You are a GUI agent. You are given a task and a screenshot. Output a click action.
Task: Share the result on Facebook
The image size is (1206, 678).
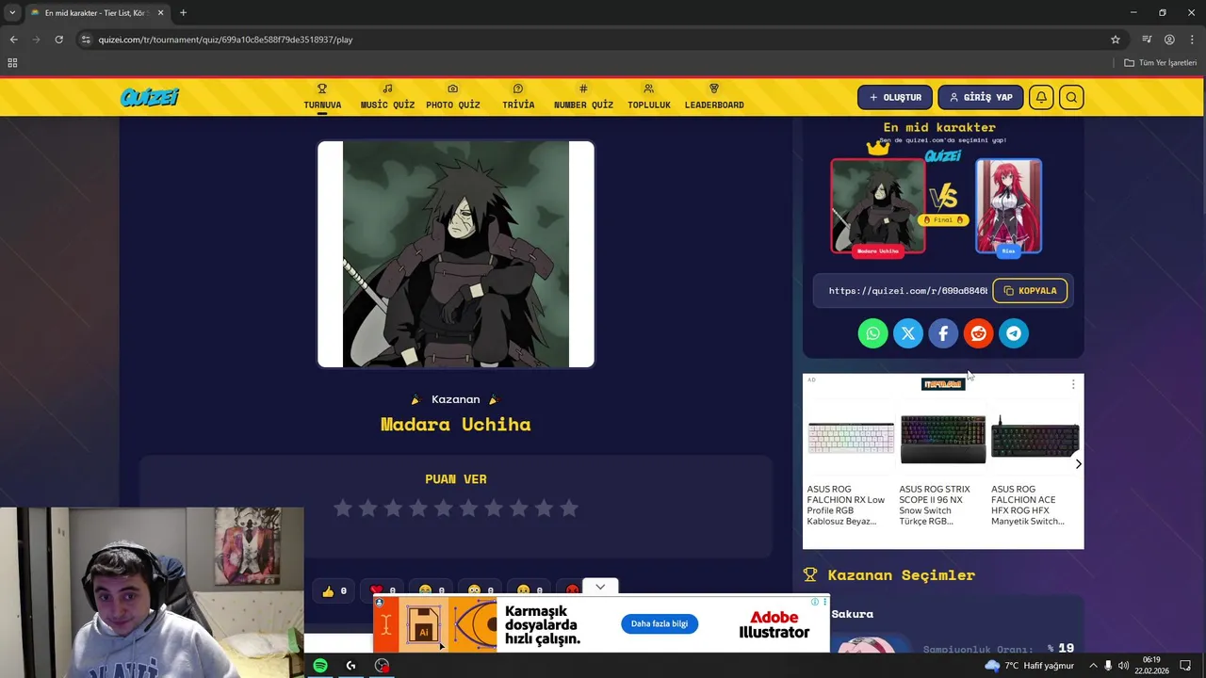click(x=943, y=333)
